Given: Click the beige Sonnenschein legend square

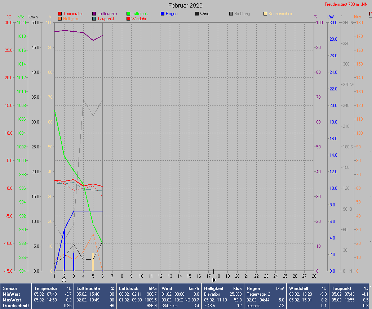Looking at the screenshot, I should 265,14.
